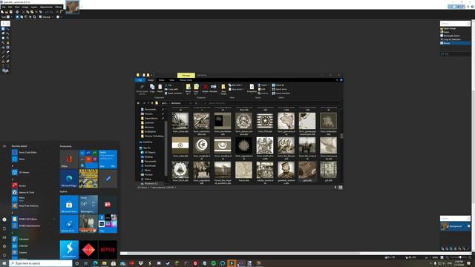Click the Rename icon in Explorer ribbon
The height and width of the screenshot is (267, 475).
point(214,88)
